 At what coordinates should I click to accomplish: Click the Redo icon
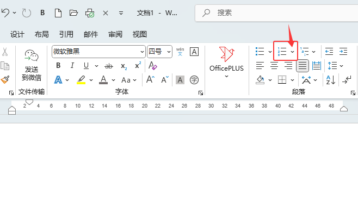pyautogui.click(x=26, y=12)
